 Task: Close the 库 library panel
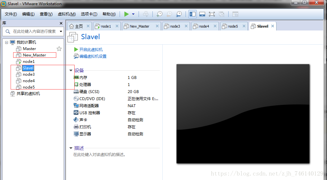click(x=61, y=23)
